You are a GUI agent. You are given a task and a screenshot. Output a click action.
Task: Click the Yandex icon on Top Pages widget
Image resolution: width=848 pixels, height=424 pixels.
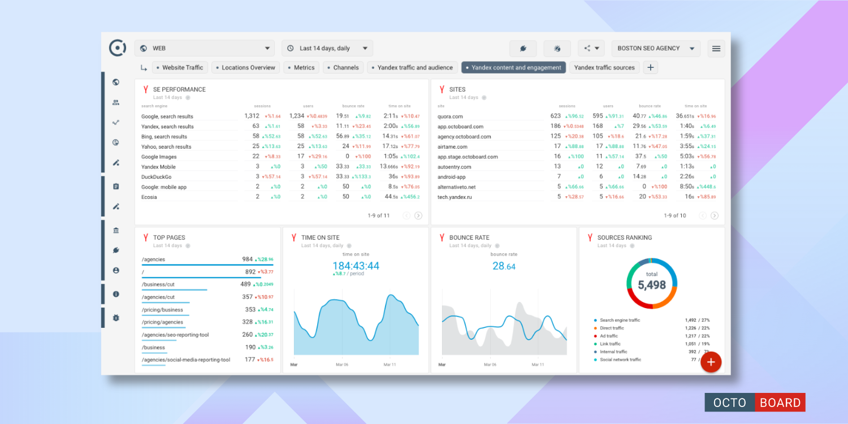coord(145,237)
